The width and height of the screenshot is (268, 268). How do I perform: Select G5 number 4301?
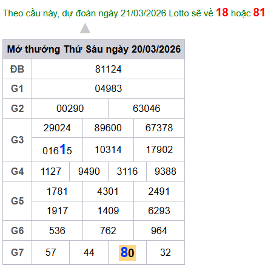click(x=108, y=191)
